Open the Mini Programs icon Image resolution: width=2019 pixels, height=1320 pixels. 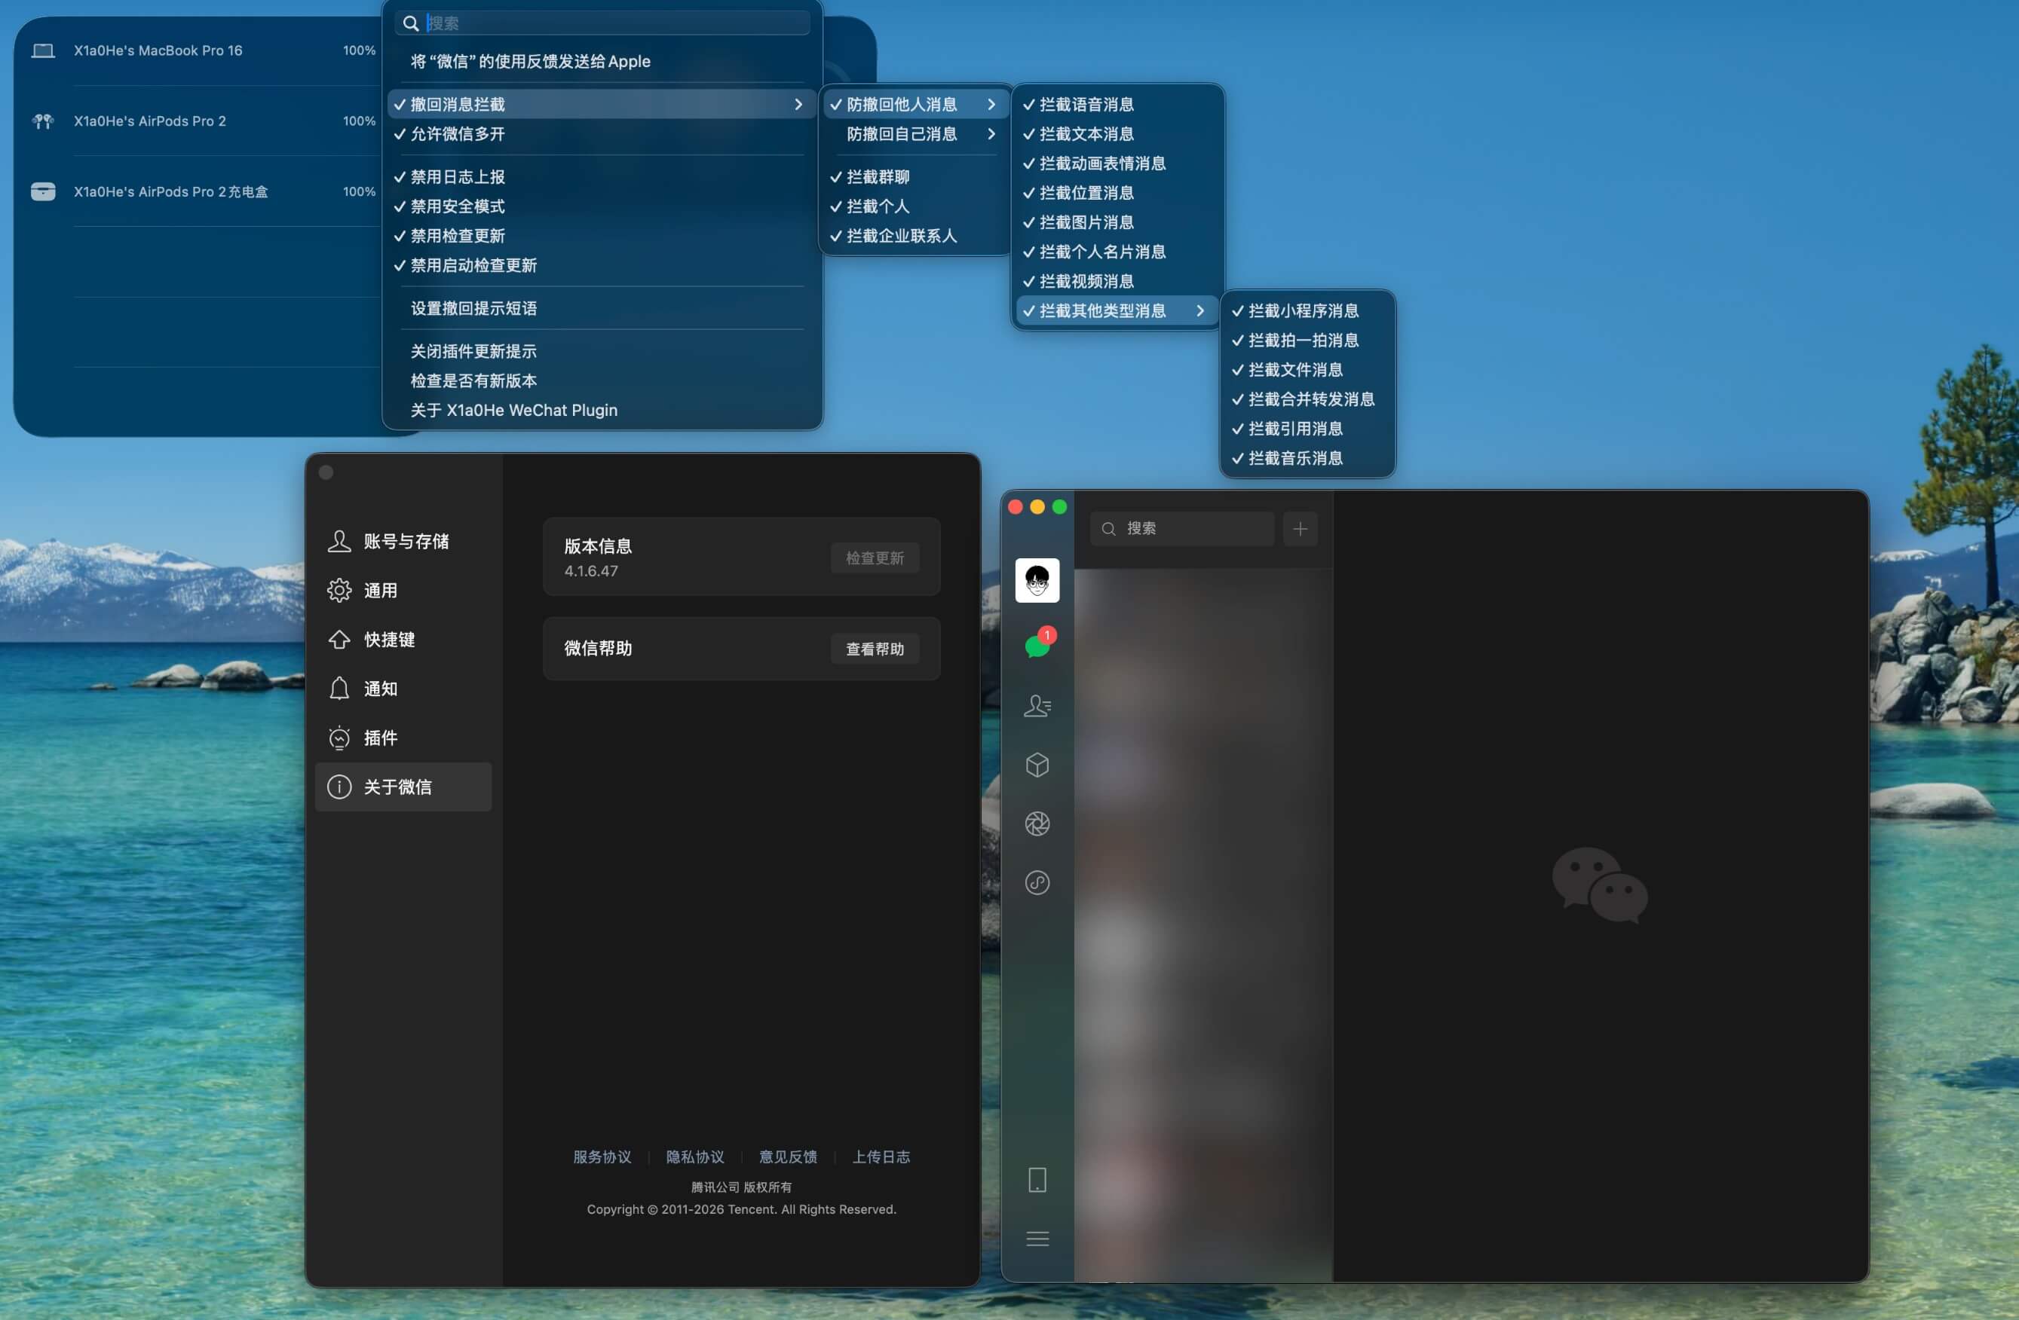[x=1037, y=882]
